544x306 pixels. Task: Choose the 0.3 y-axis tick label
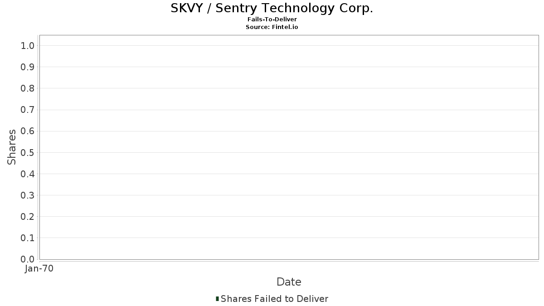coord(28,195)
